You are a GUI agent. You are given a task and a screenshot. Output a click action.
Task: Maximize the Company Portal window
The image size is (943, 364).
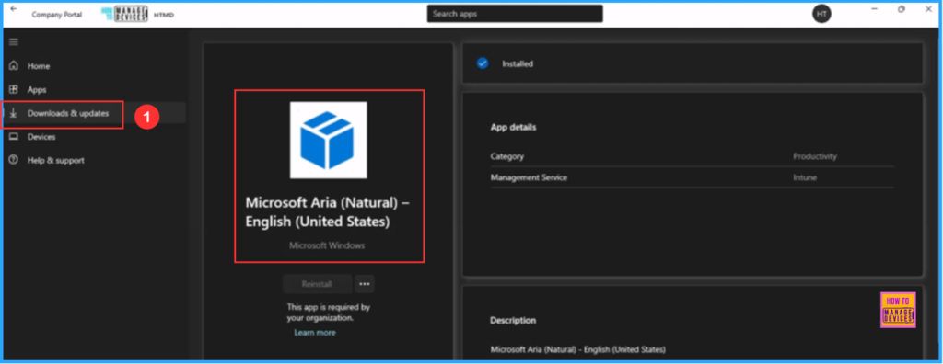pyautogui.click(x=901, y=9)
